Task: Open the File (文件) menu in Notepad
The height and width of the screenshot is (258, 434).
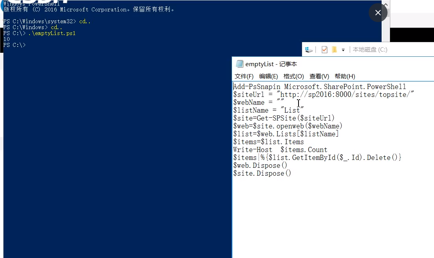Action: point(244,76)
